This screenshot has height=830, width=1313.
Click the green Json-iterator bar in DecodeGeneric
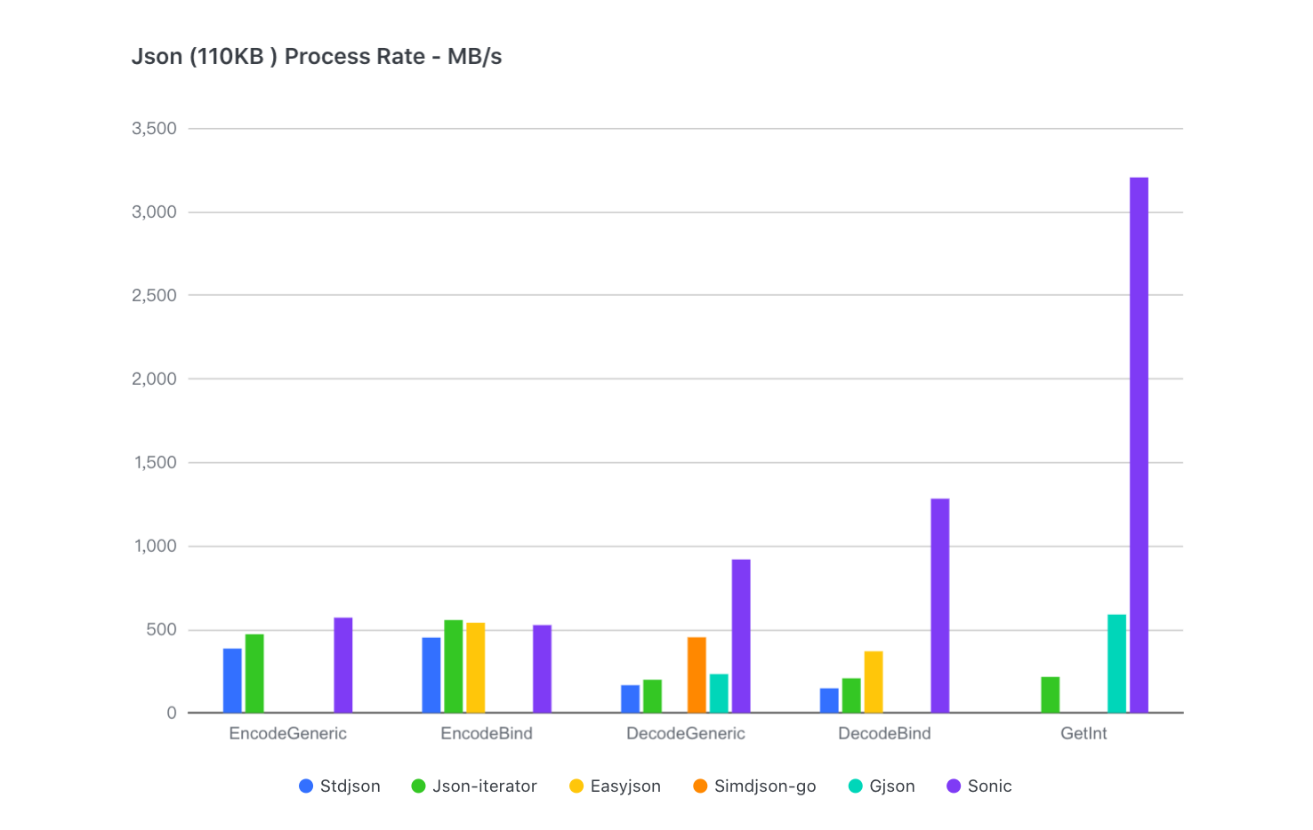[x=653, y=697]
